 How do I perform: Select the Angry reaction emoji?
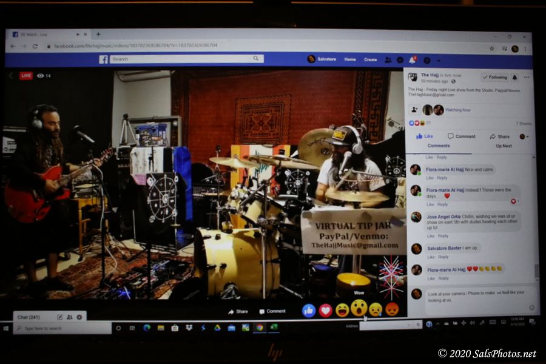392,309
